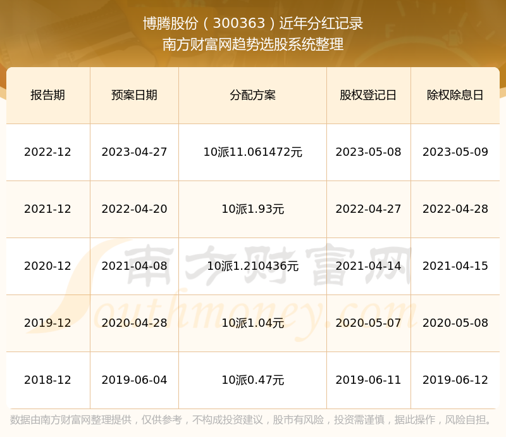Select the 除权除息日 column header

coord(455,95)
